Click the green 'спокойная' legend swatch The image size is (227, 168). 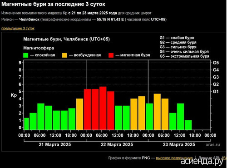(x=26, y=55)
